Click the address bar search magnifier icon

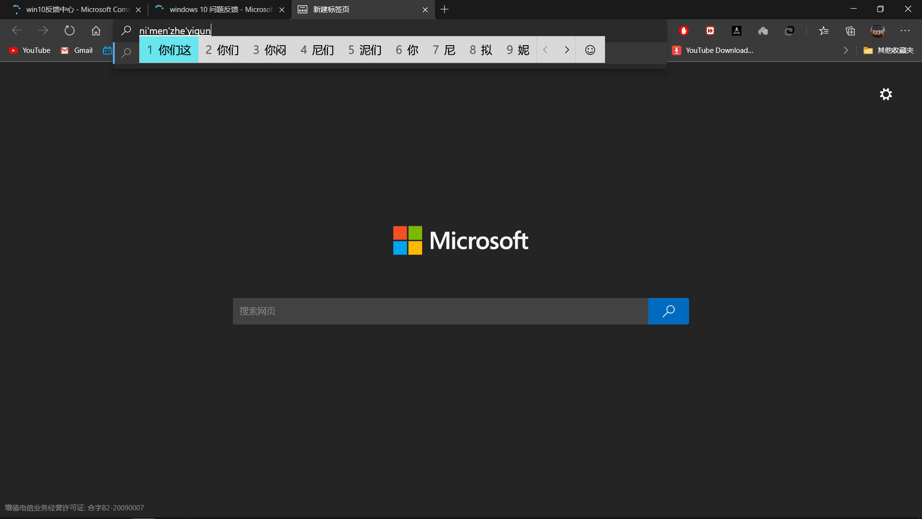click(126, 31)
